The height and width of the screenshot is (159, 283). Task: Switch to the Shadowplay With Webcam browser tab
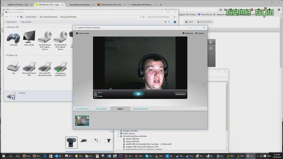[x=142, y=4]
